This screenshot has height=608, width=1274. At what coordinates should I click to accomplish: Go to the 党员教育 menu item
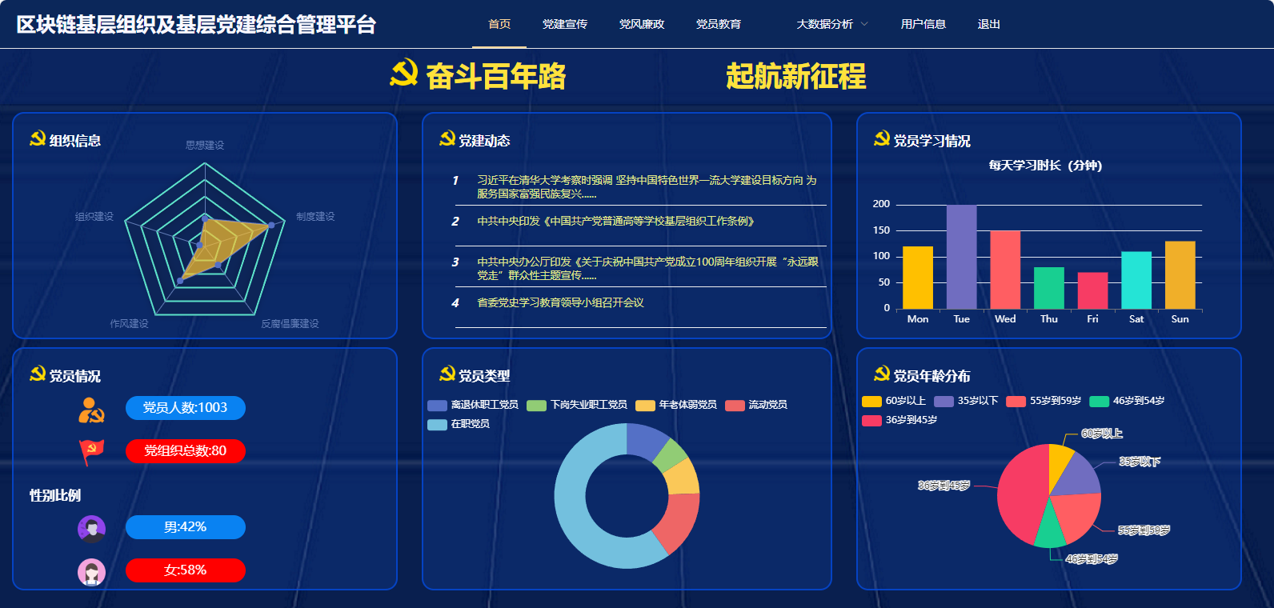[719, 24]
